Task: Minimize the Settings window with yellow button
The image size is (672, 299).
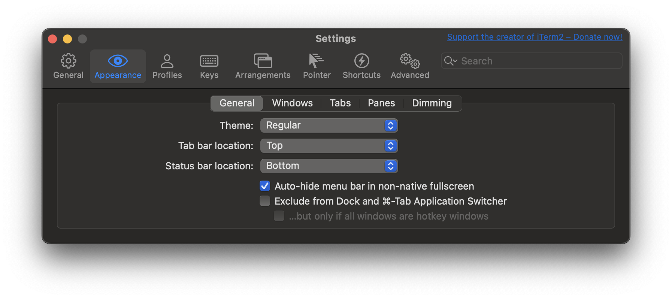Action: [67, 39]
